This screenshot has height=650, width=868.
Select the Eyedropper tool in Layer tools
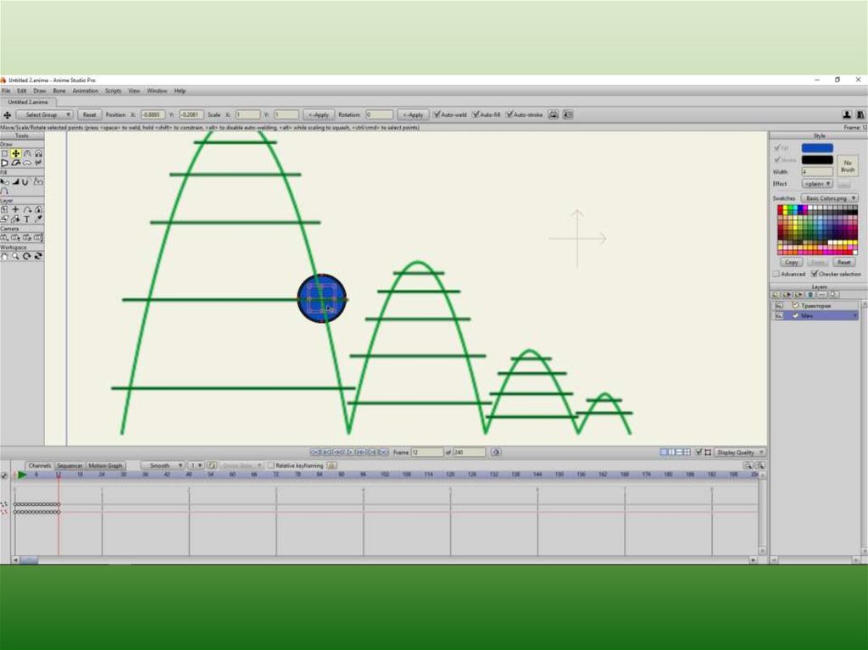click(x=39, y=219)
